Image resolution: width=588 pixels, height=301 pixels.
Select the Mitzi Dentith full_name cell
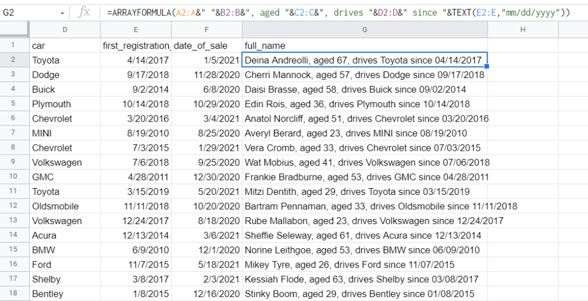pyautogui.click(x=365, y=191)
